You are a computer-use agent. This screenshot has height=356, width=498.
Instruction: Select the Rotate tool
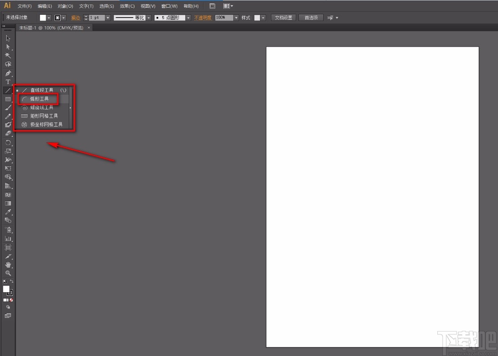(x=8, y=143)
